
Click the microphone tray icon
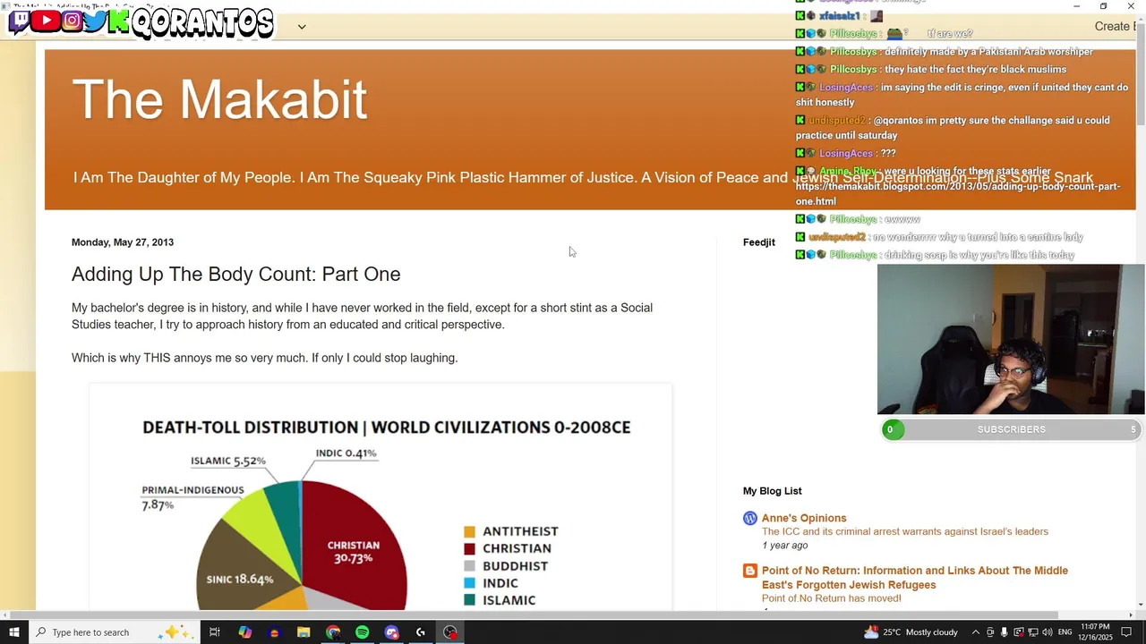tap(1004, 632)
